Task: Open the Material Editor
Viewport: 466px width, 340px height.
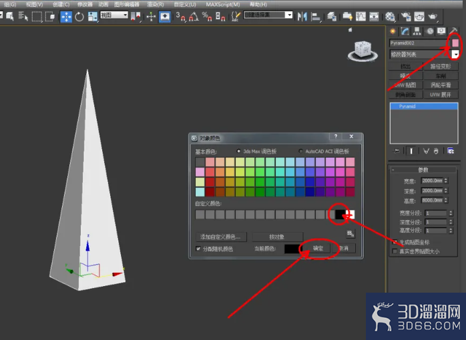Action: click(x=390, y=16)
